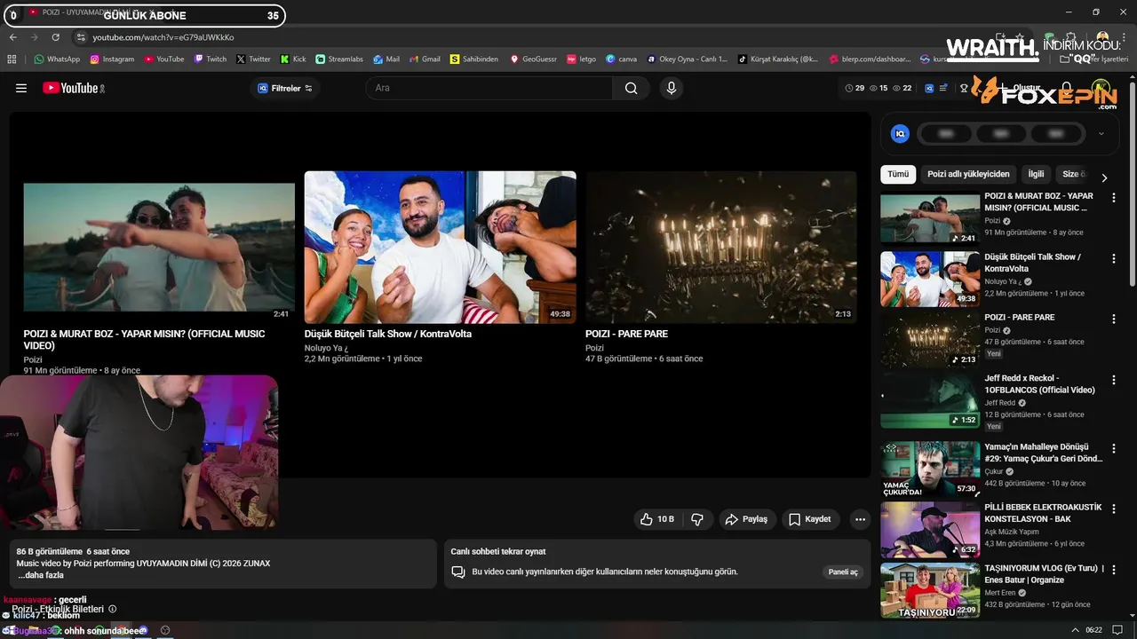The image size is (1137, 639).
Task: Click the IQ icon in the sidebar panel
Action: coord(900,134)
